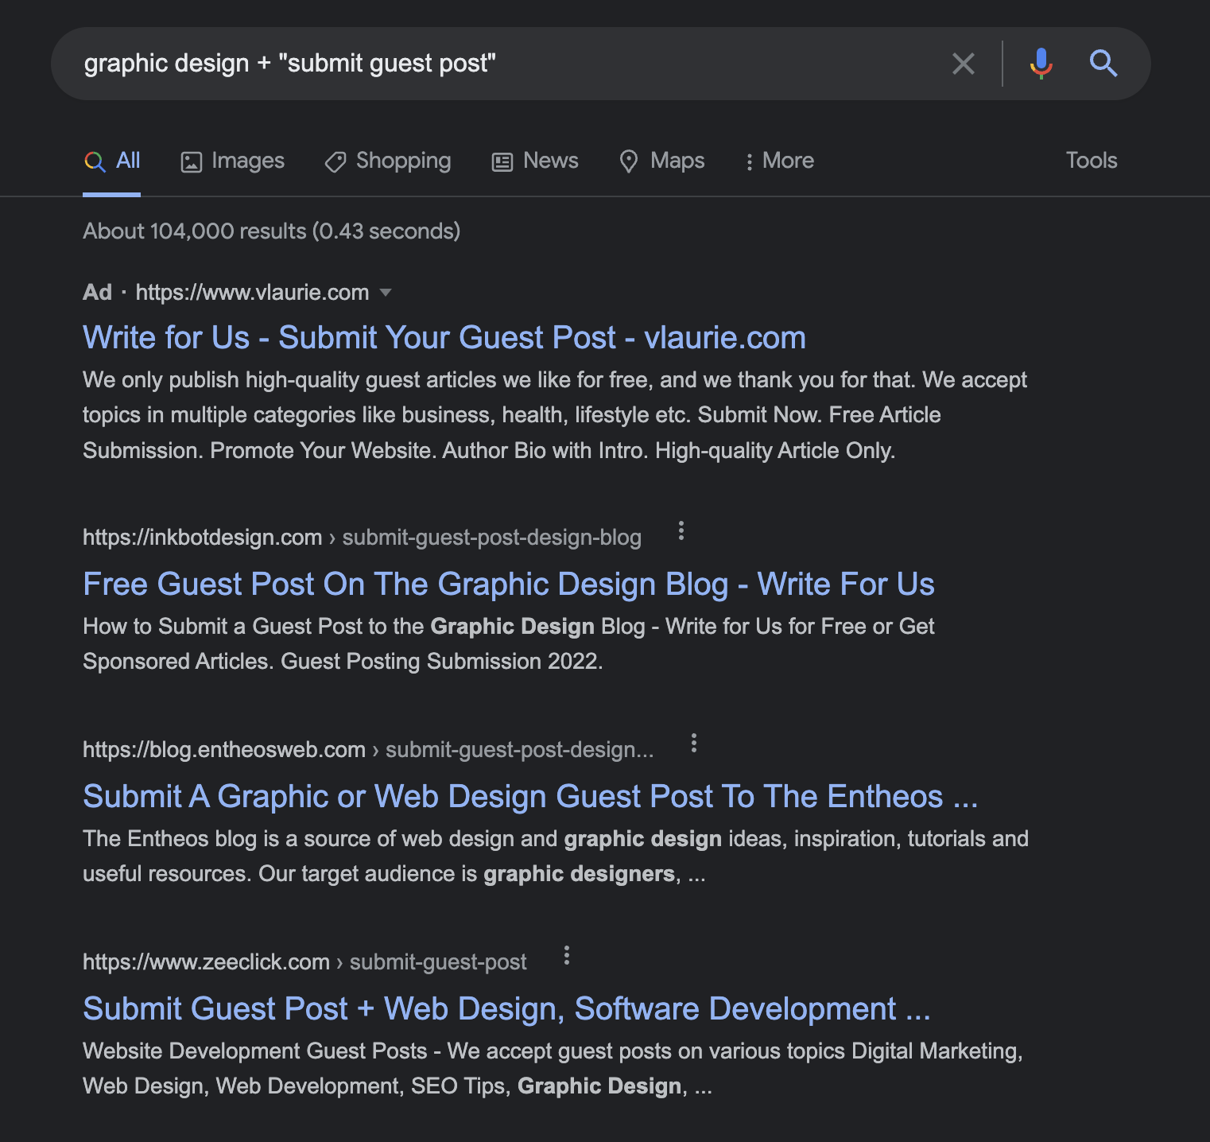Click the Shopping tab tag icon
1210x1142 pixels.
335,162
